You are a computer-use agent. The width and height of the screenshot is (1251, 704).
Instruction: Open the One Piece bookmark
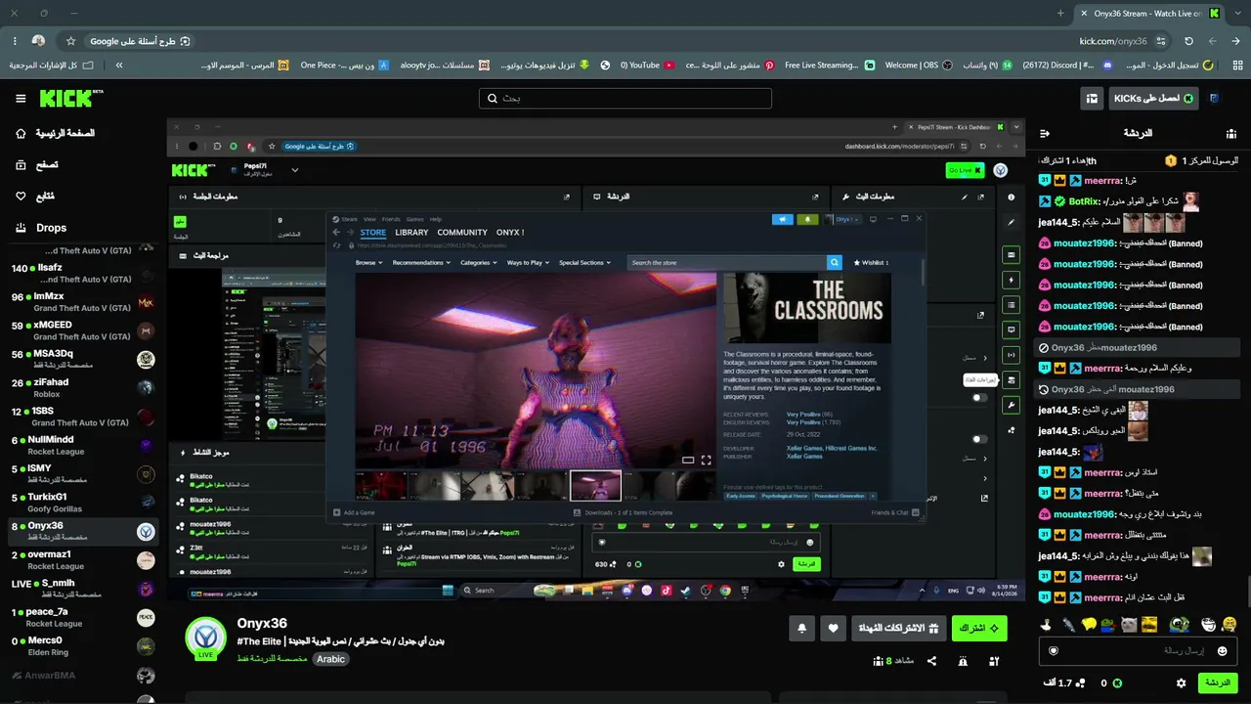pyautogui.click(x=344, y=66)
